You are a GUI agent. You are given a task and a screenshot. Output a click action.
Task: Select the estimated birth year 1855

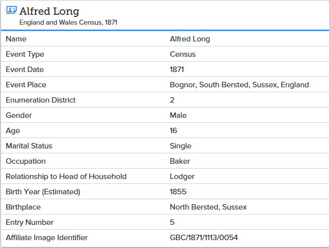(x=178, y=192)
